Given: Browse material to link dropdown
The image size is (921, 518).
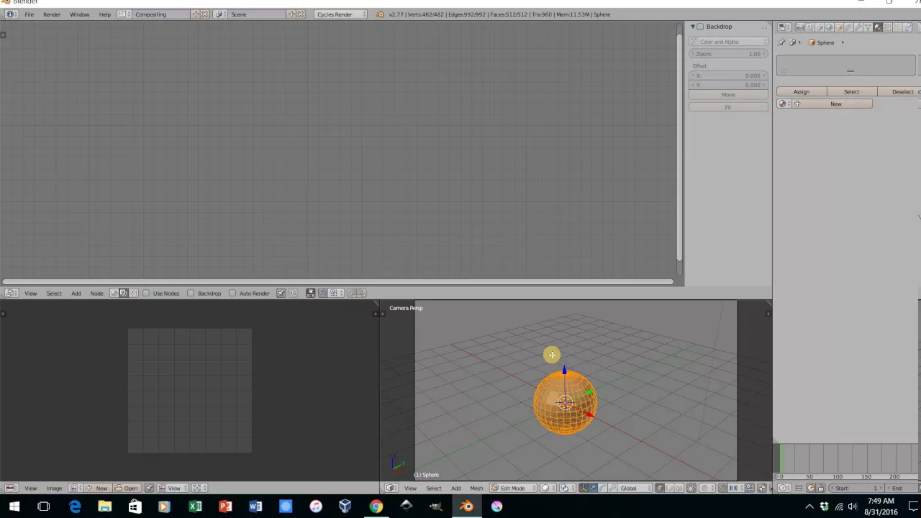Looking at the screenshot, I should 783,104.
